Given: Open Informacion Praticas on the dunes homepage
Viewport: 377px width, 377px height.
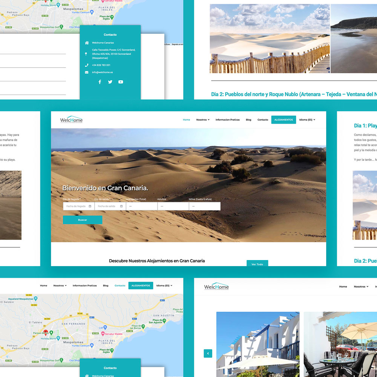Looking at the screenshot, I should (227, 120).
